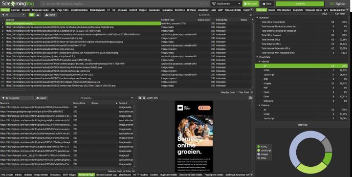The height and width of the screenshot is (177, 352).
Task: Click the Resume crawl button
Action: [x=250, y=4]
